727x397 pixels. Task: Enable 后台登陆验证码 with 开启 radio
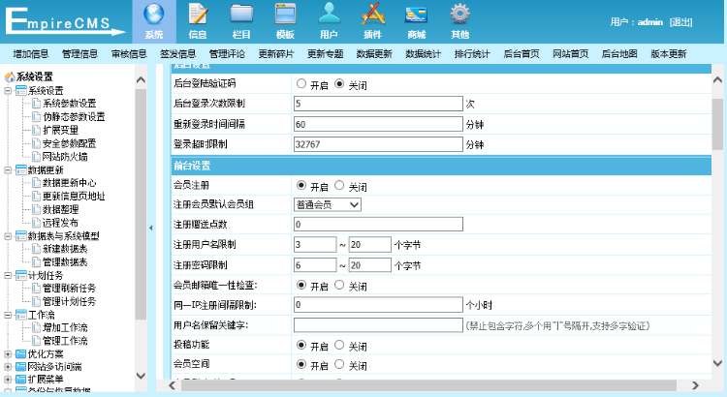point(301,84)
